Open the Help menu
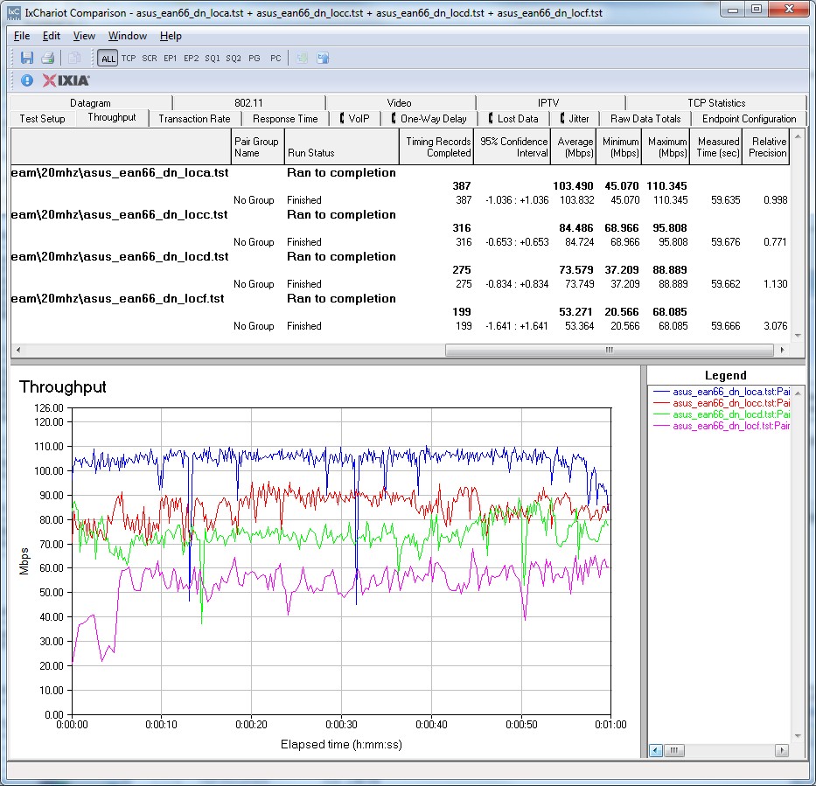The width and height of the screenshot is (816, 786). (x=171, y=36)
